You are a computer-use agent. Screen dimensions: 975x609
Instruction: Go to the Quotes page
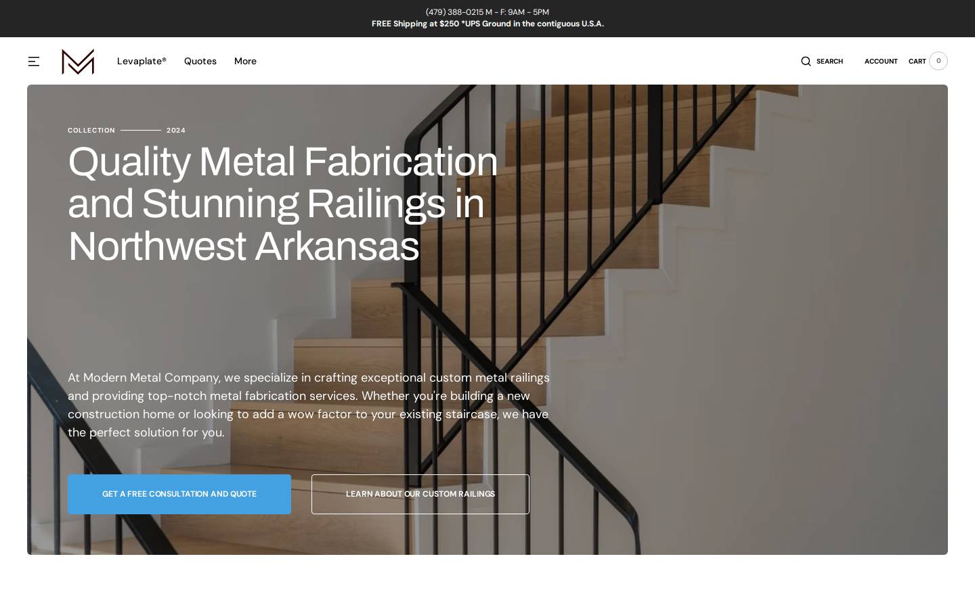[x=200, y=61]
